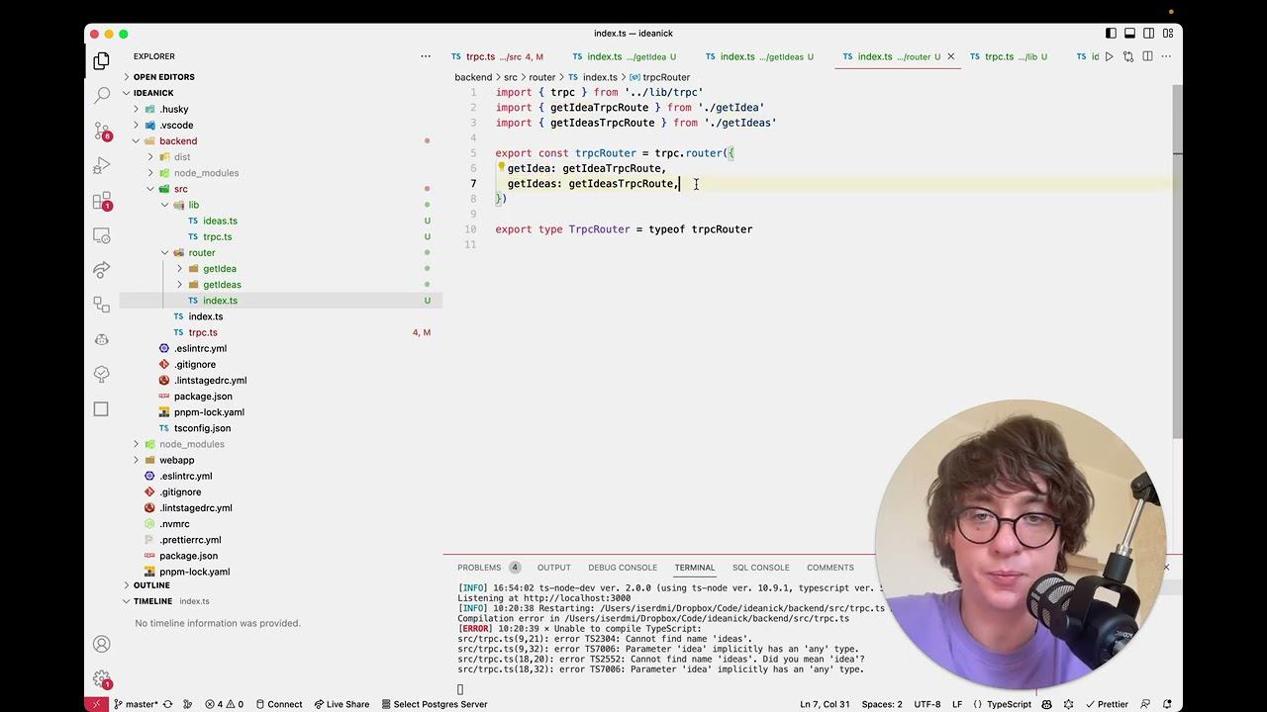Image resolution: width=1267 pixels, height=712 pixels.
Task: Close the index.ts .../router tab
Action: (x=950, y=56)
